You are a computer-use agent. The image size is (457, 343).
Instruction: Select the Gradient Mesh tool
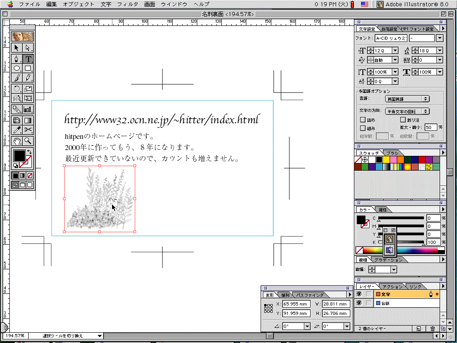[17, 121]
